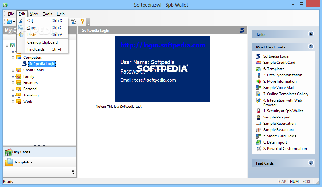Click the Sample Voice Mail icon
This screenshot has height=187, width=322.
[x=259, y=88]
